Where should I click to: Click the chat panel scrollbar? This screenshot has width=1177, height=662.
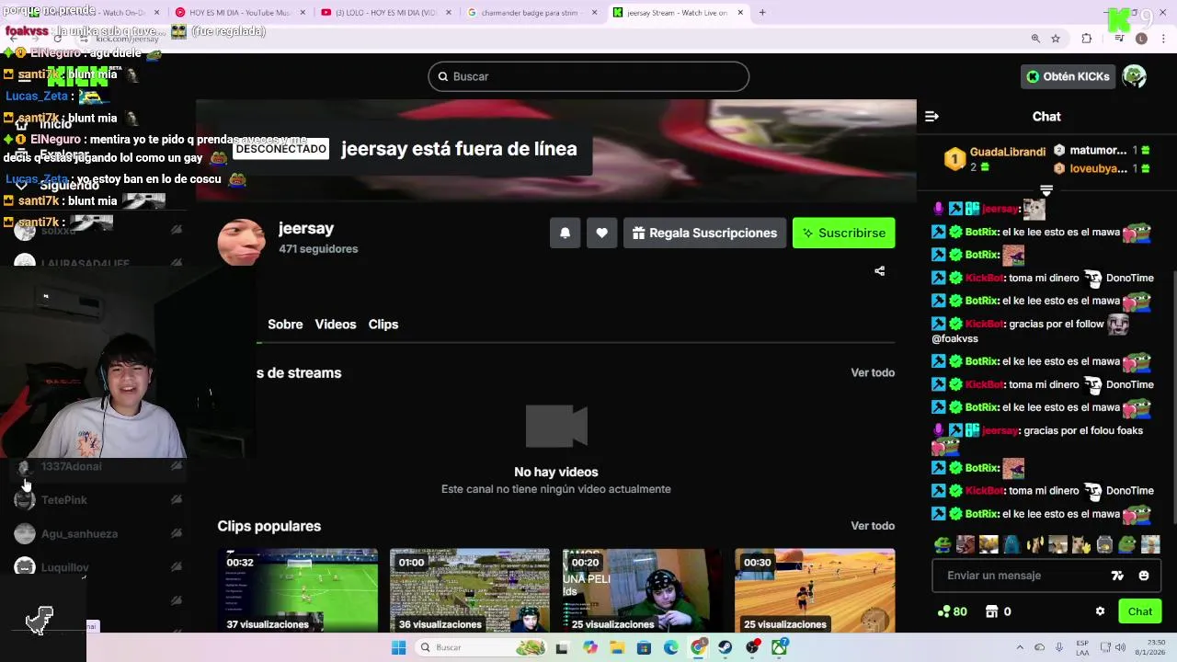[1172, 395]
